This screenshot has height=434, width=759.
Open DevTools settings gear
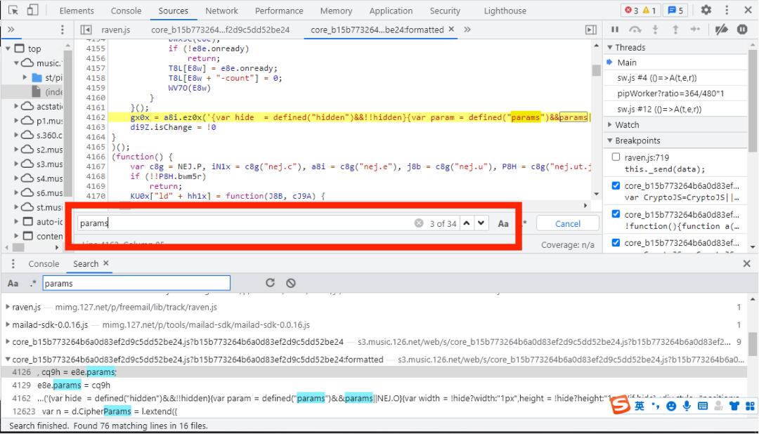click(706, 11)
